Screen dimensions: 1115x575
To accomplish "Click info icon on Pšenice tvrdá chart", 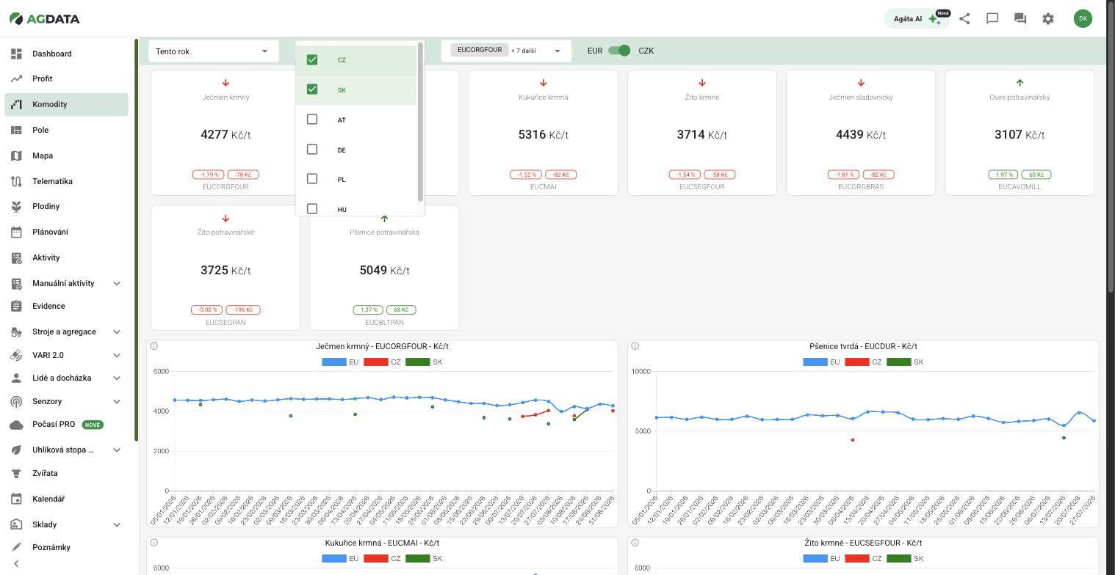I will pyautogui.click(x=635, y=346).
